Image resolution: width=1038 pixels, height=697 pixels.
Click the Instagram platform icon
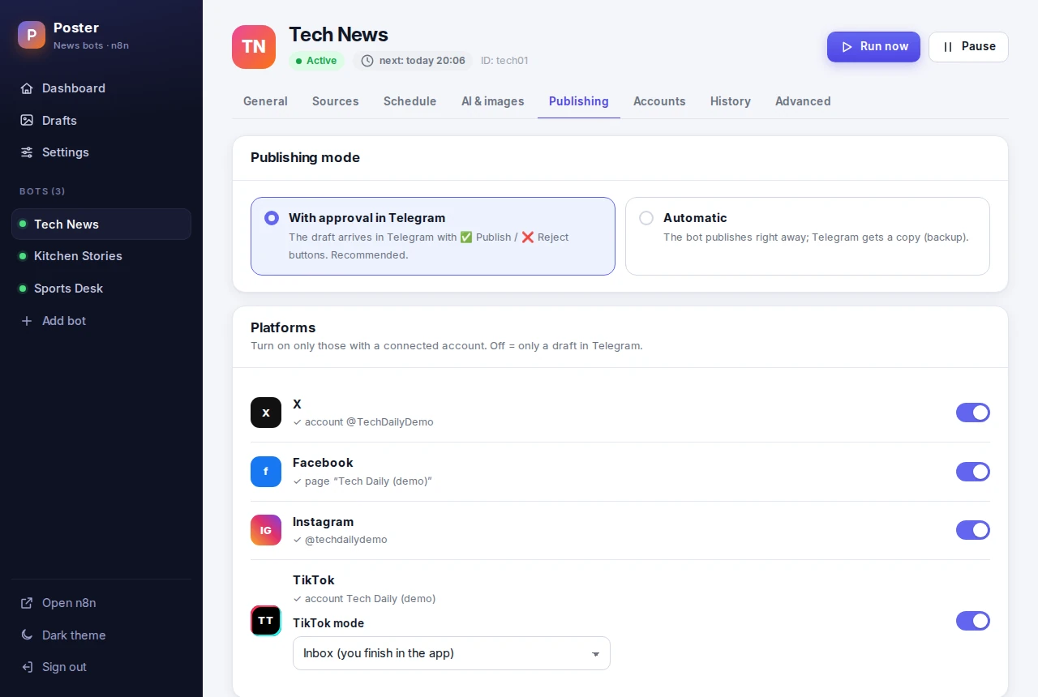point(266,530)
